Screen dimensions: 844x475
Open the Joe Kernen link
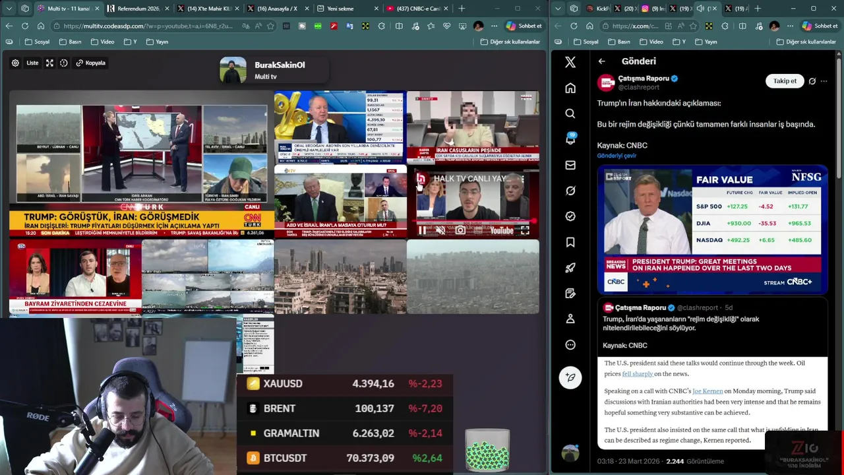tap(708, 391)
